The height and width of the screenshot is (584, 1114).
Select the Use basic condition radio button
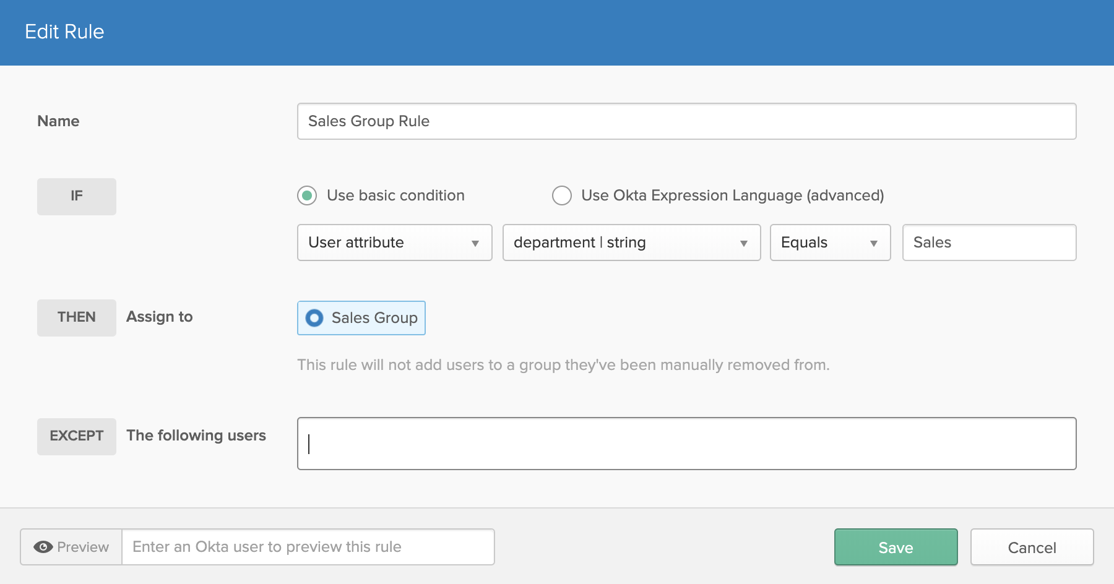tap(307, 195)
